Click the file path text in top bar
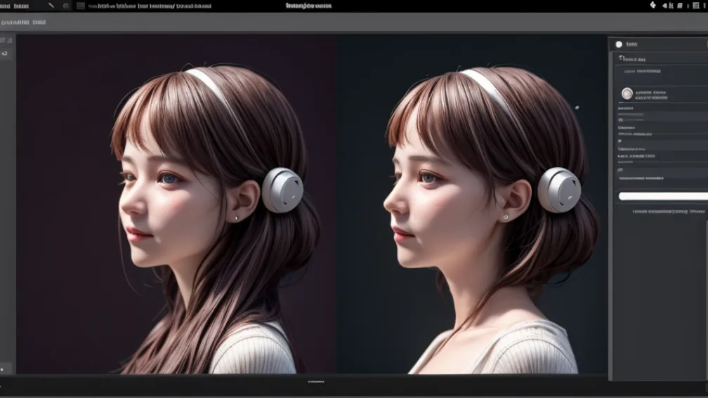 coord(150,6)
